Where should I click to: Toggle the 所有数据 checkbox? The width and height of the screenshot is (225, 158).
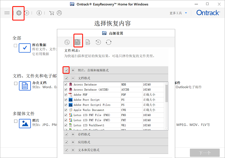click(x=15, y=46)
